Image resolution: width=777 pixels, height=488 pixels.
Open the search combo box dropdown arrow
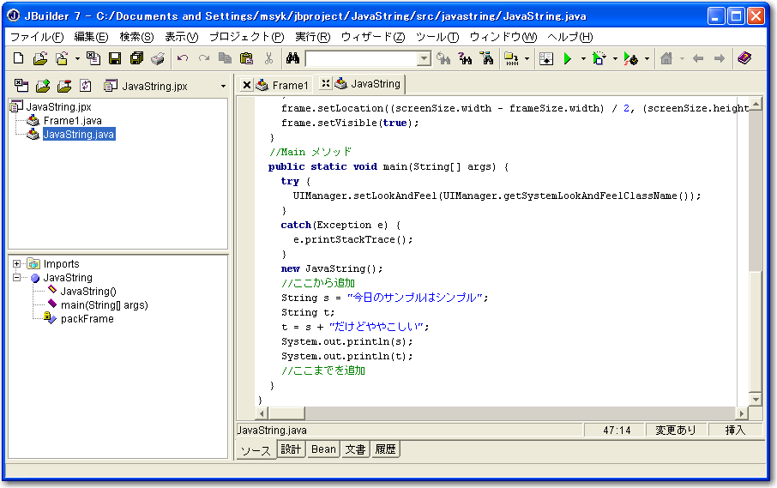[x=424, y=59]
